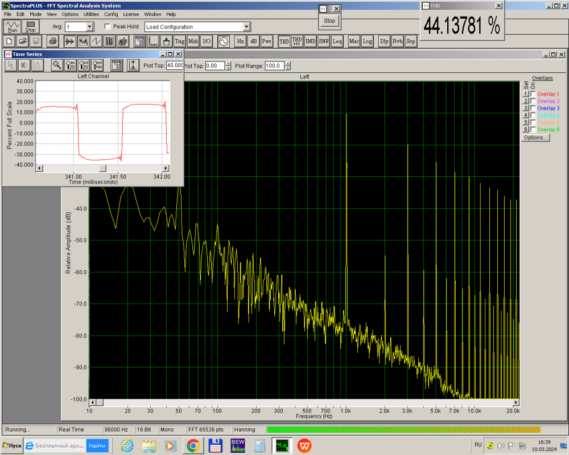
Task: Open the Load Configuration dropdown
Action: pyautogui.click(x=246, y=27)
